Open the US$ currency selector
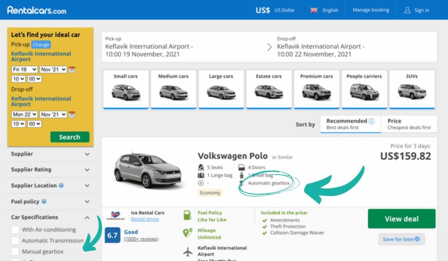The height and width of the screenshot is (261, 448). click(x=275, y=11)
